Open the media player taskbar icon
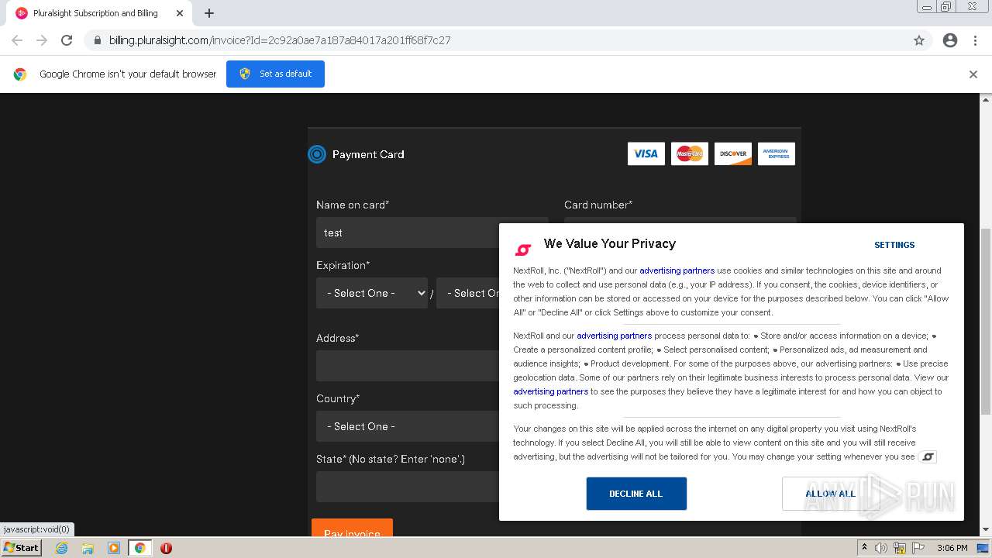This screenshot has width=992, height=558. [114, 548]
